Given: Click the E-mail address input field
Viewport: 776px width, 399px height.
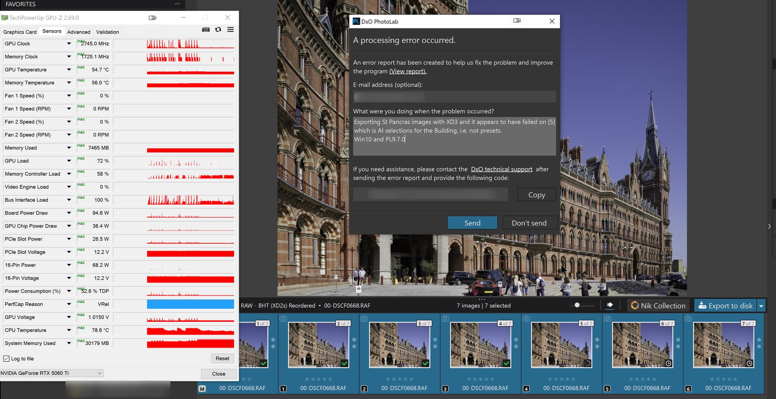Looking at the screenshot, I should tap(454, 97).
